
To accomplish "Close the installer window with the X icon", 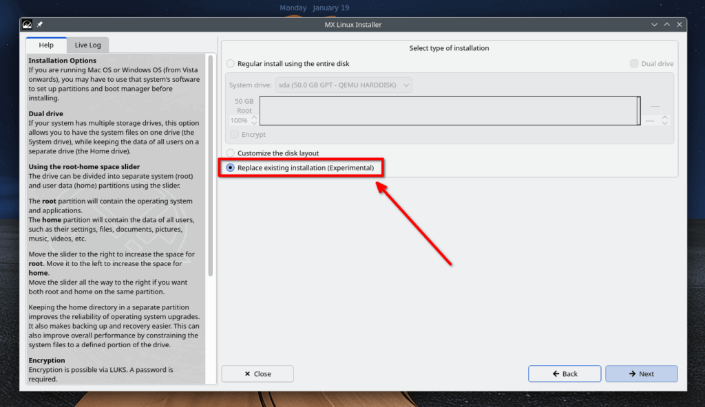I will tap(680, 25).
